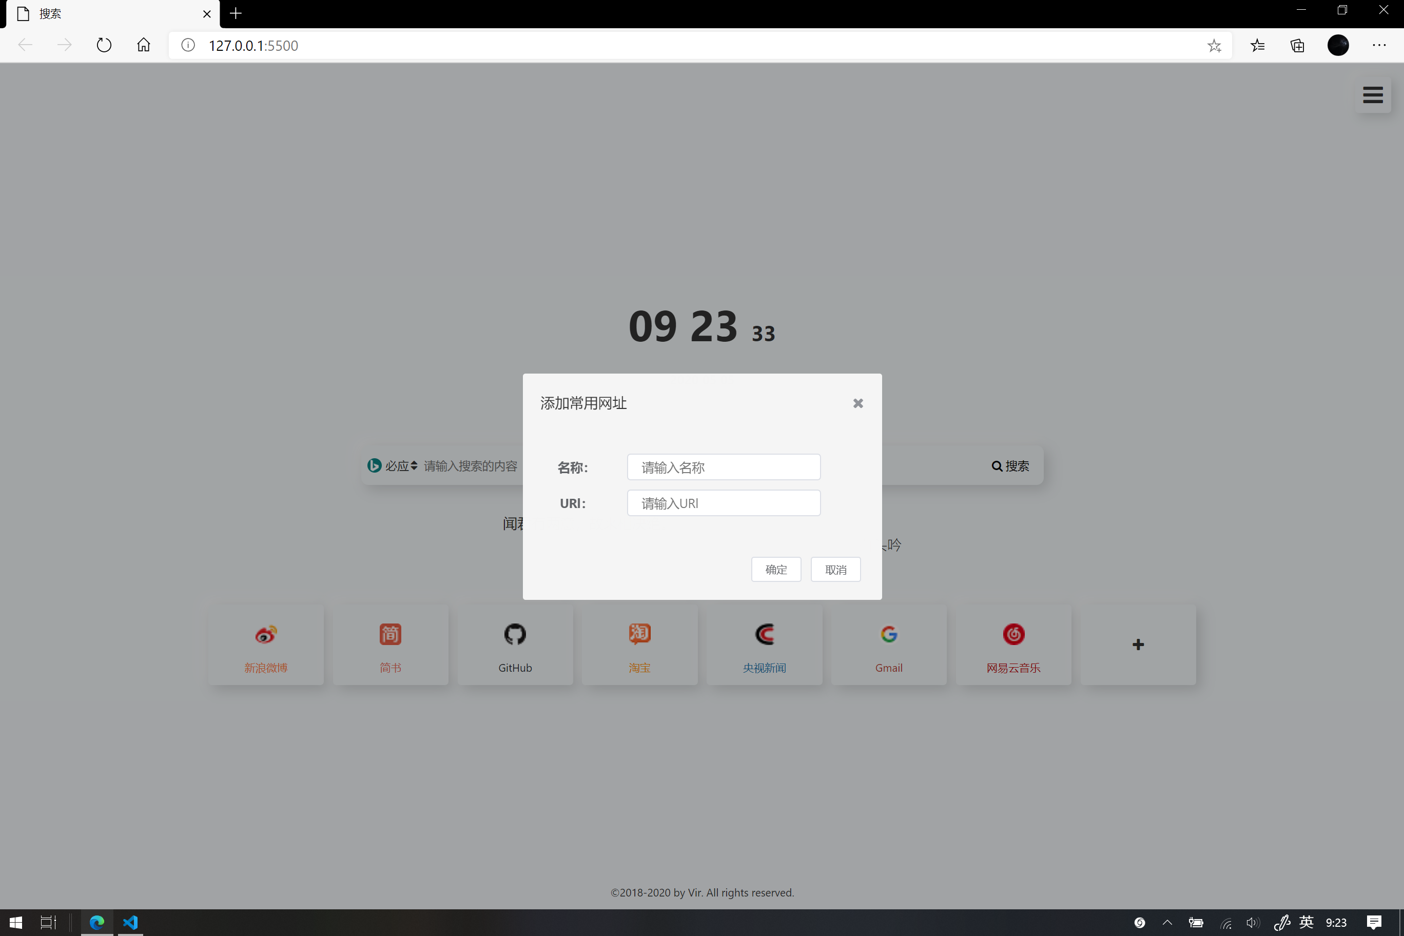Close the add-website dialog with X

coord(858,403)
